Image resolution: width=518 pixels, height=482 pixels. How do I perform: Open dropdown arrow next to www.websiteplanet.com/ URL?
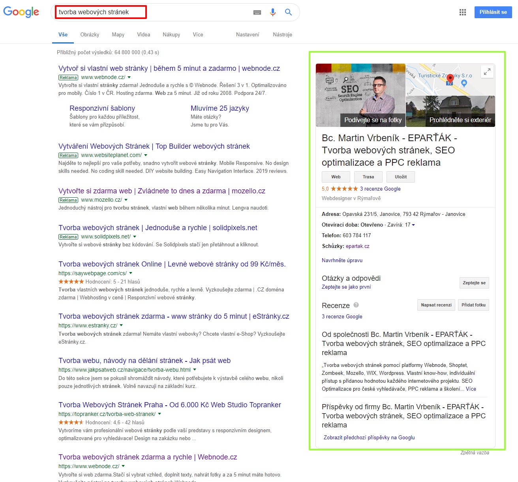(x=146, y=155)
